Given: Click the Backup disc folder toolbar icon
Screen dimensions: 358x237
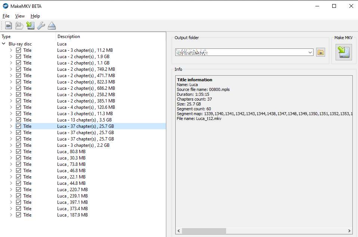Looking at the screenshot, I should [x=19, y=26].
